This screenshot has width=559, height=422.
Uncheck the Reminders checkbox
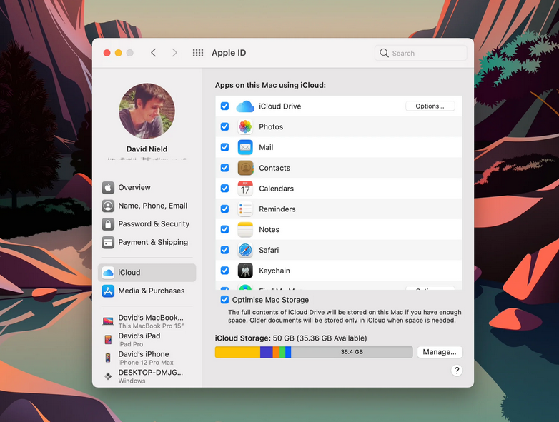tap(224, 209)
